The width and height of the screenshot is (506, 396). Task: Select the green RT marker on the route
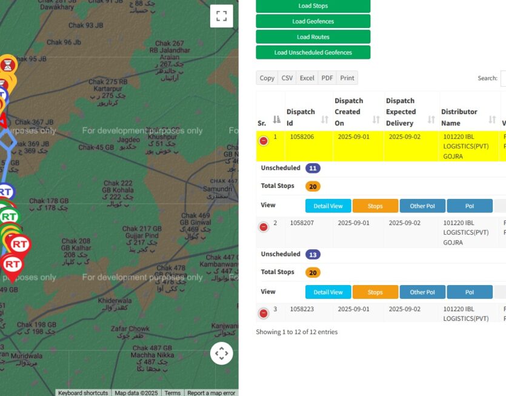8,216
